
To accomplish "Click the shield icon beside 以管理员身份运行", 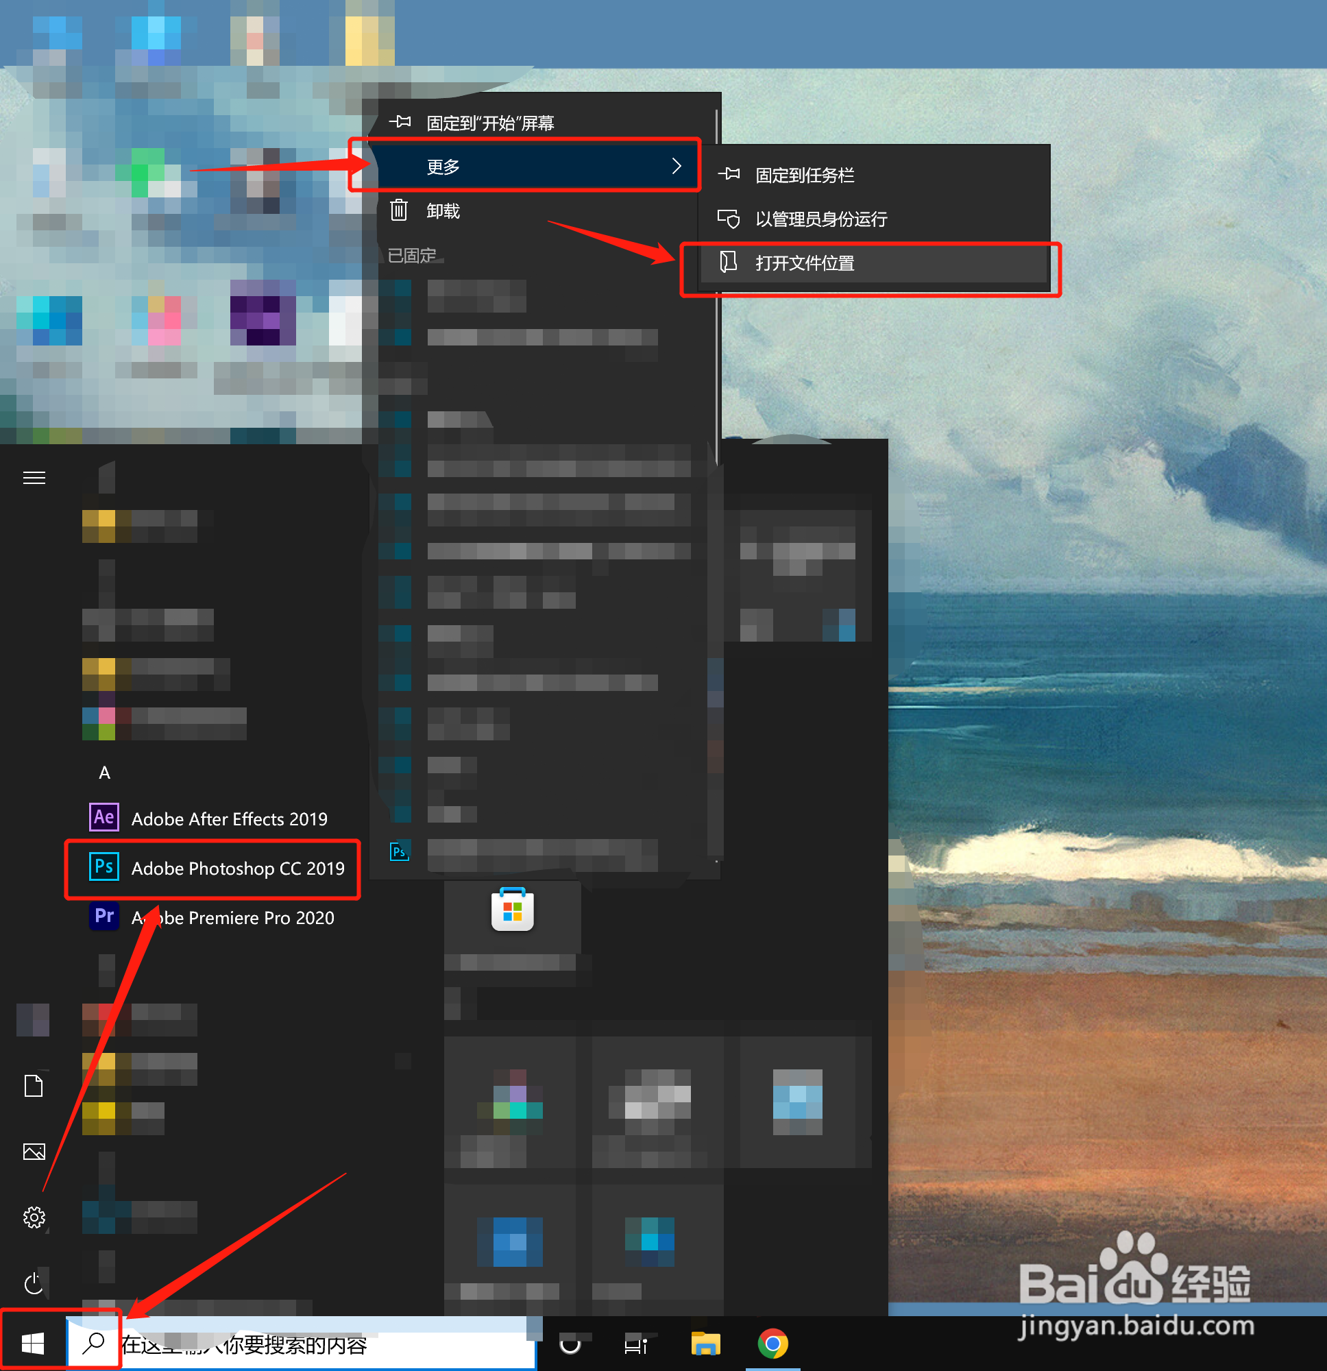I will [728, 219].
